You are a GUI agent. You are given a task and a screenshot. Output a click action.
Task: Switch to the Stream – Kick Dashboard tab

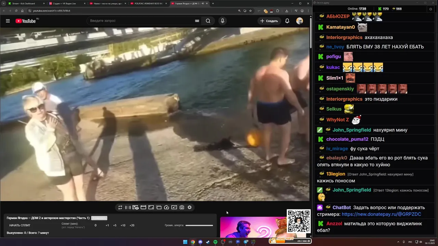(26, 3)
